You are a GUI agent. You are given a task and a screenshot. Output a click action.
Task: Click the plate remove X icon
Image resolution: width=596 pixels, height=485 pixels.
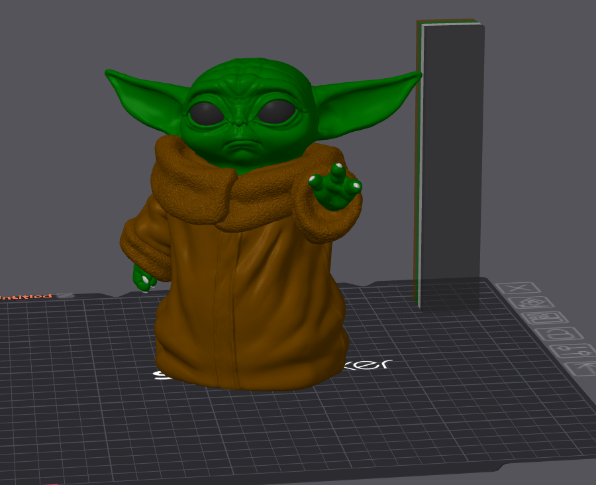click(x=518, y=288)
